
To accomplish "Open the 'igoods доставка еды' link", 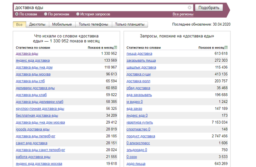I will tap(33, 129).
